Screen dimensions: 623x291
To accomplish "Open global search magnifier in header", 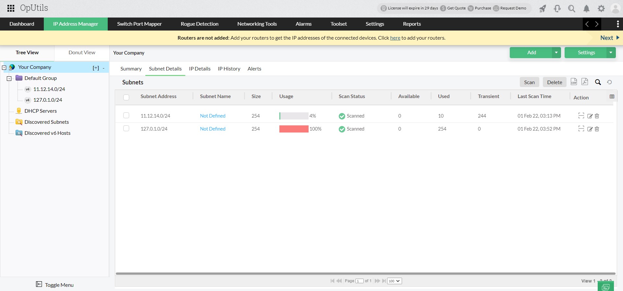I will (x=572, y=8).
